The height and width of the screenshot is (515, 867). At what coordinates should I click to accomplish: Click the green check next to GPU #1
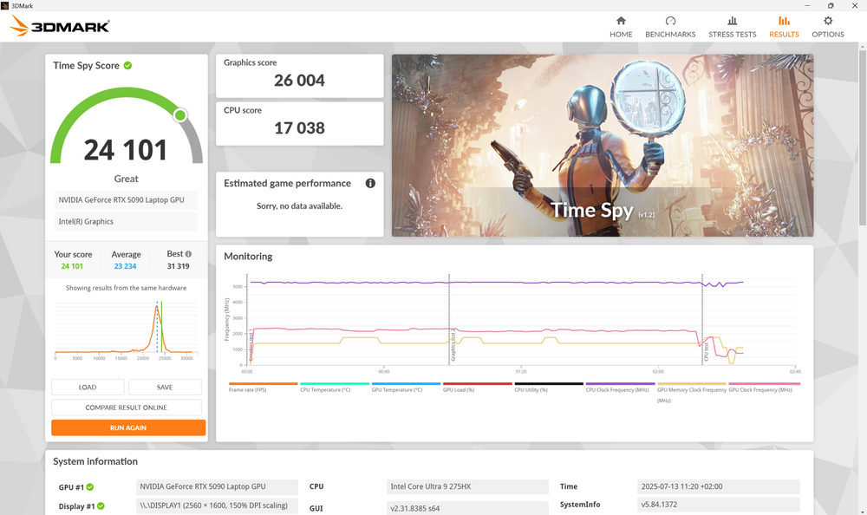click(89, 487)
